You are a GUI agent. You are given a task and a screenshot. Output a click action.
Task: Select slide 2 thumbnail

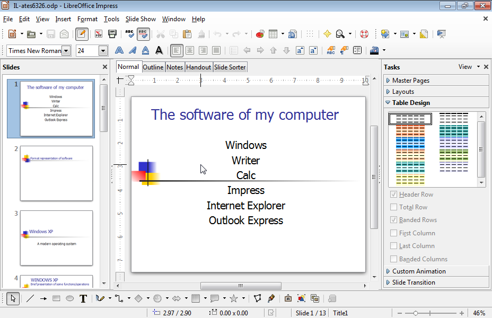point(57,173)
